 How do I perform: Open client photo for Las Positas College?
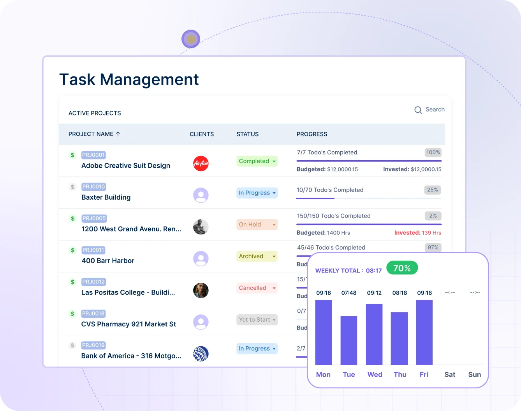[201, 290]
